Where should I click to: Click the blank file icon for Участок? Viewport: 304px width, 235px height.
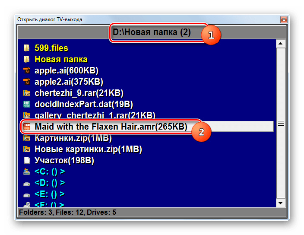coord(27,160)
